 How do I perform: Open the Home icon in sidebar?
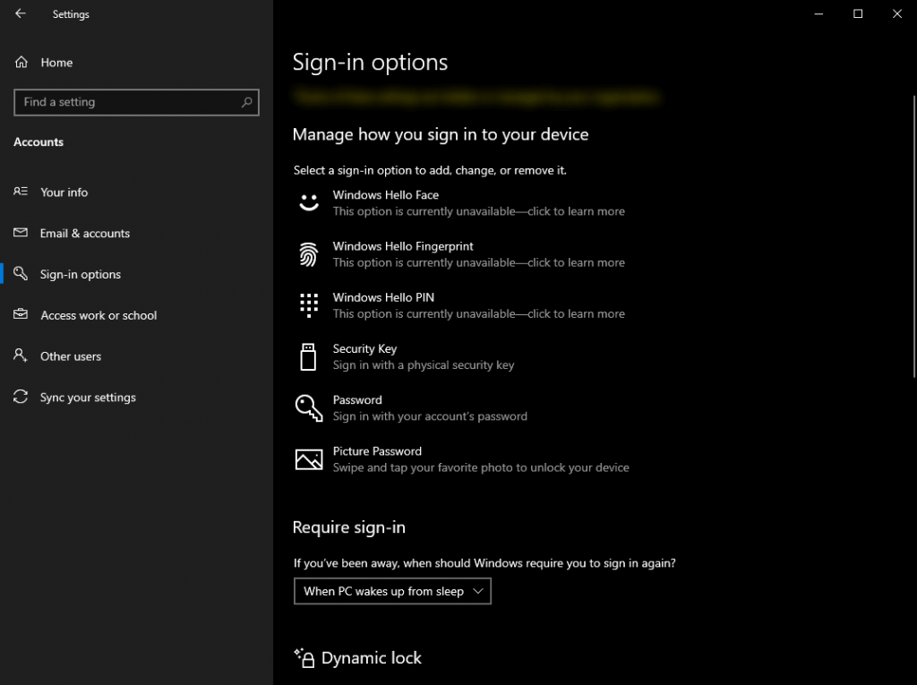21,62
